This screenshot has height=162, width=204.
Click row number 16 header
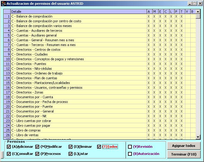coord(7,88)
